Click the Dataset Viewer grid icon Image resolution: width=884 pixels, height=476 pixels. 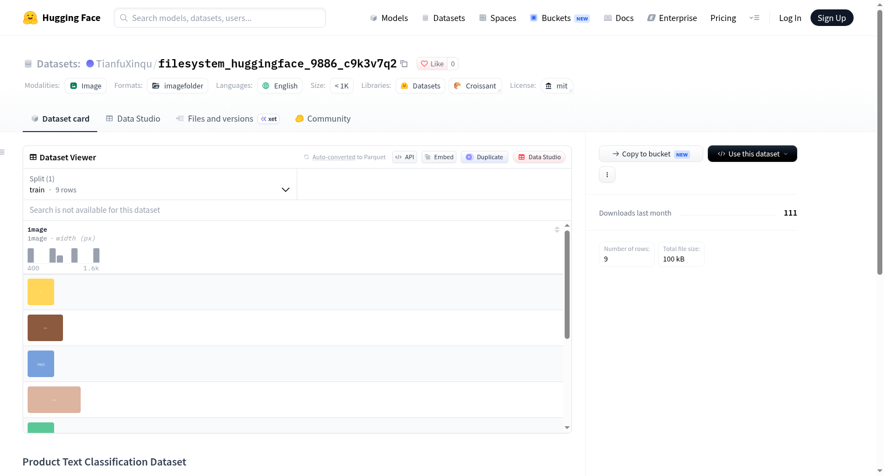[x=33, y=157]
